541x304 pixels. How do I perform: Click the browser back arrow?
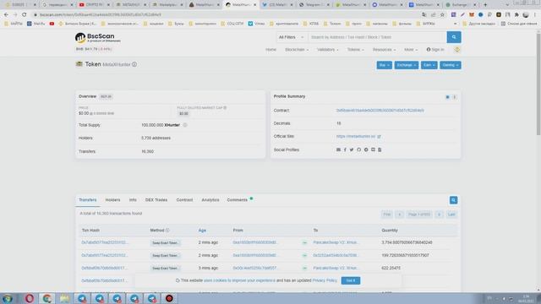tap(6, 15)
